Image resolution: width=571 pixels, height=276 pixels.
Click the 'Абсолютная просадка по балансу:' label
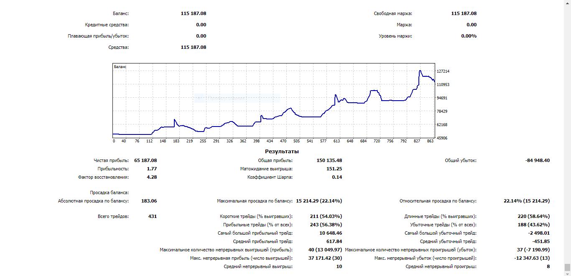93,201
